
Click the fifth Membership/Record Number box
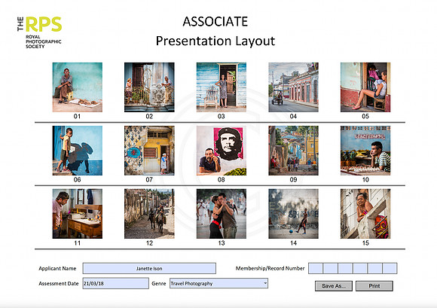[375, 268]
